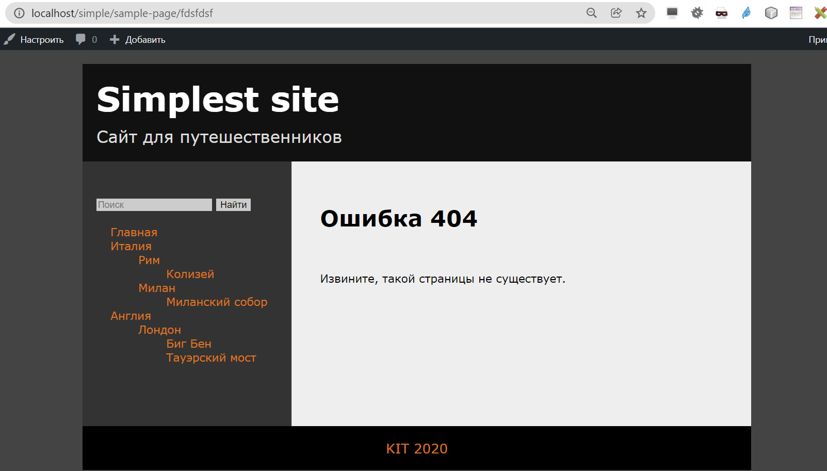This screenshot has width=827, height=471.
Task: Focus the Поиск search field
Action: [x=154, y=205]
